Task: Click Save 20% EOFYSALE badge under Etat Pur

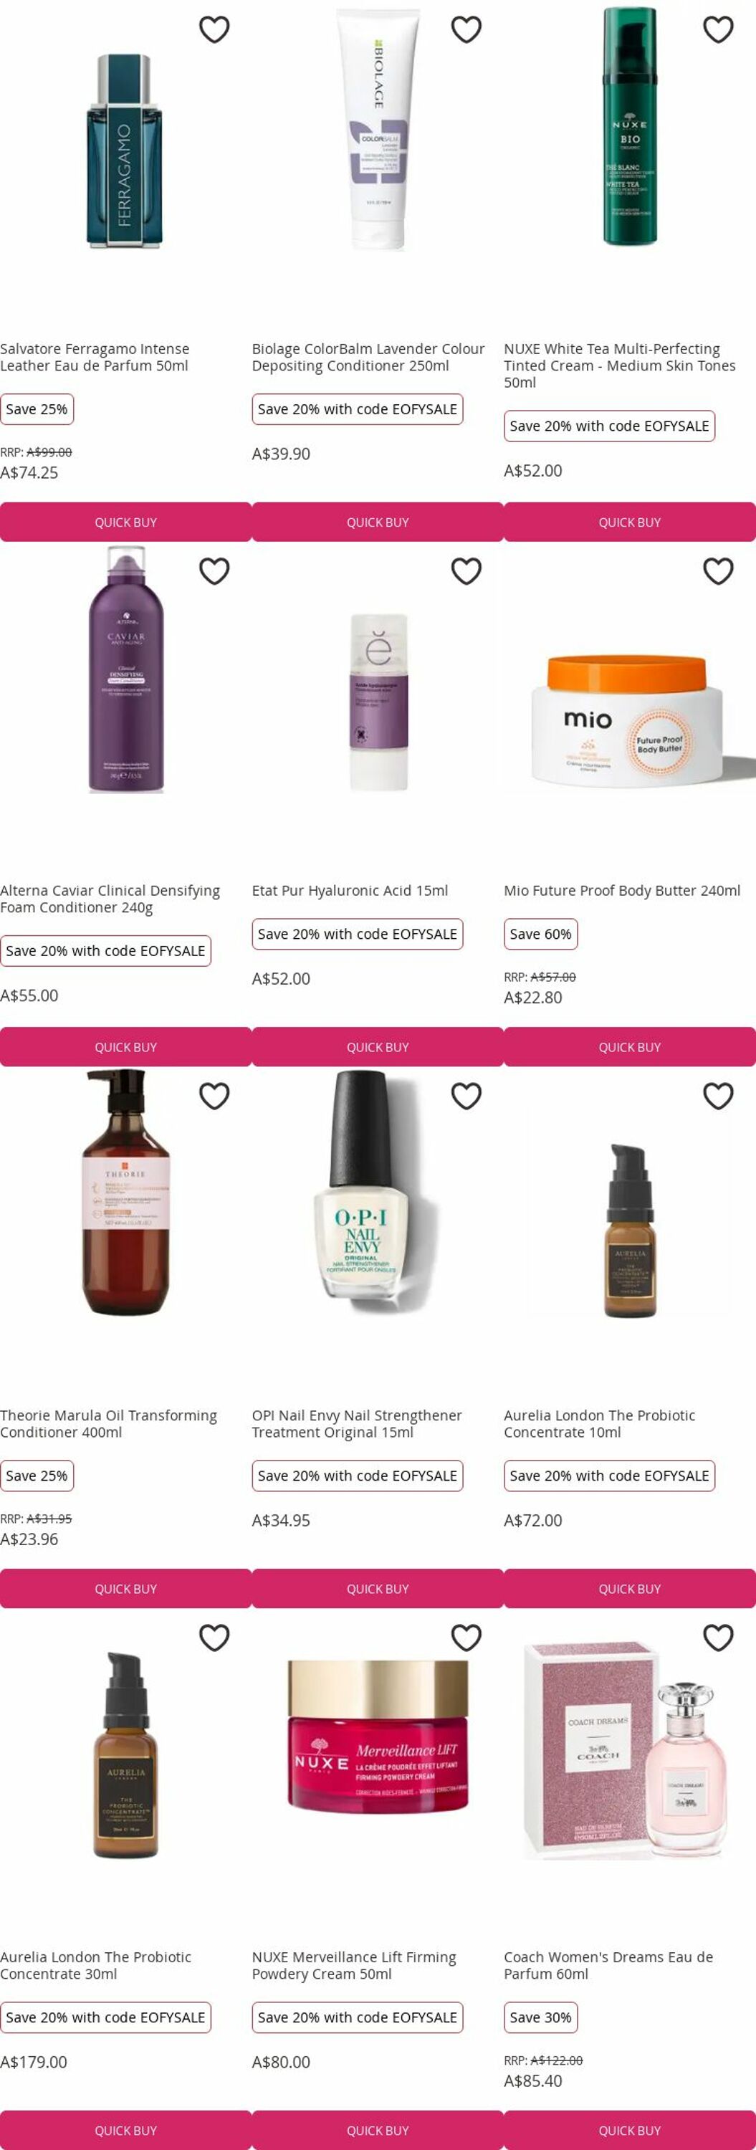Action: pos(357,934)
